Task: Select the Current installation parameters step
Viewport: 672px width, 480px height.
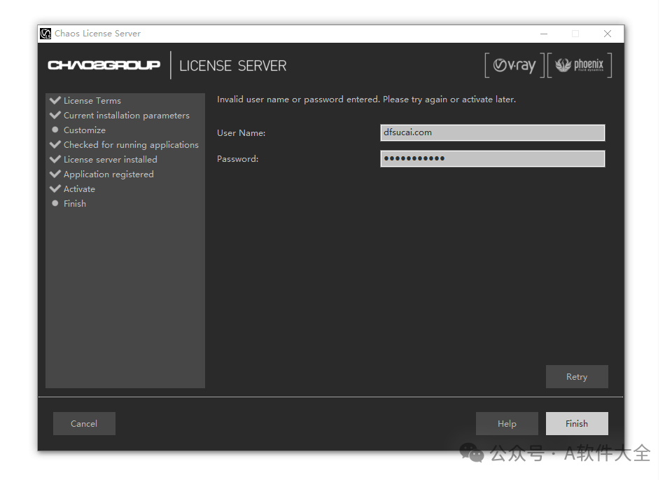Action: [127, 116]
